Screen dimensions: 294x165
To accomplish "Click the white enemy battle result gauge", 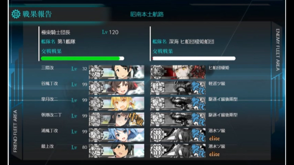I will pyautogui.click(x=194, y=58).
